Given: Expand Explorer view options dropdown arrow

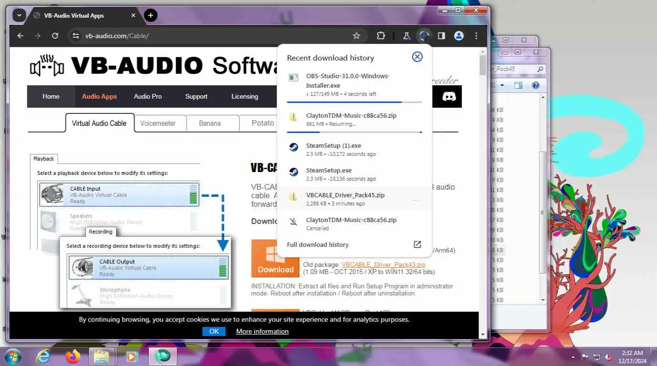Looking at the screenshot, I should (x=502, y=86).
